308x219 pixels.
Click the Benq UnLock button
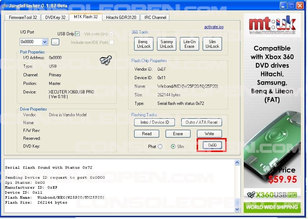coord(144,44)
